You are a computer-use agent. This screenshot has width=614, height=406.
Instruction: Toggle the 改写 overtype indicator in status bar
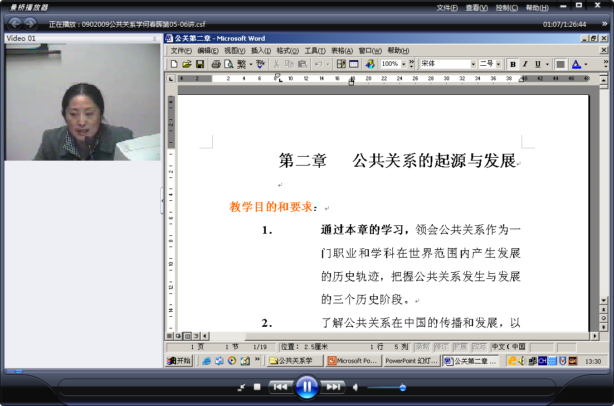coord(479,347)
